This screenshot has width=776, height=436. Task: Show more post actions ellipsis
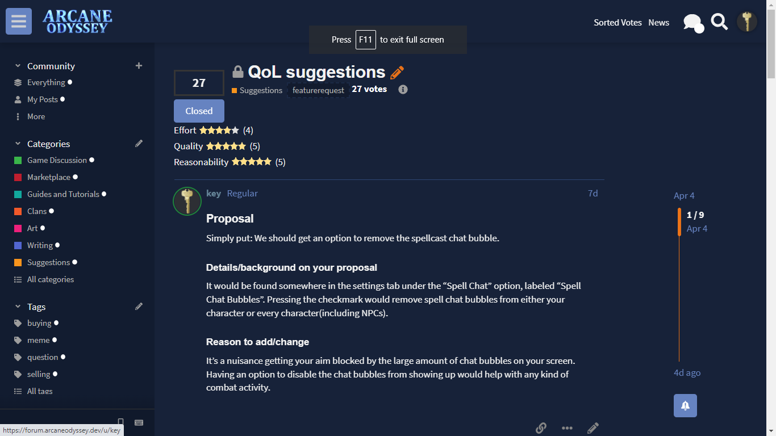point(567,428)
